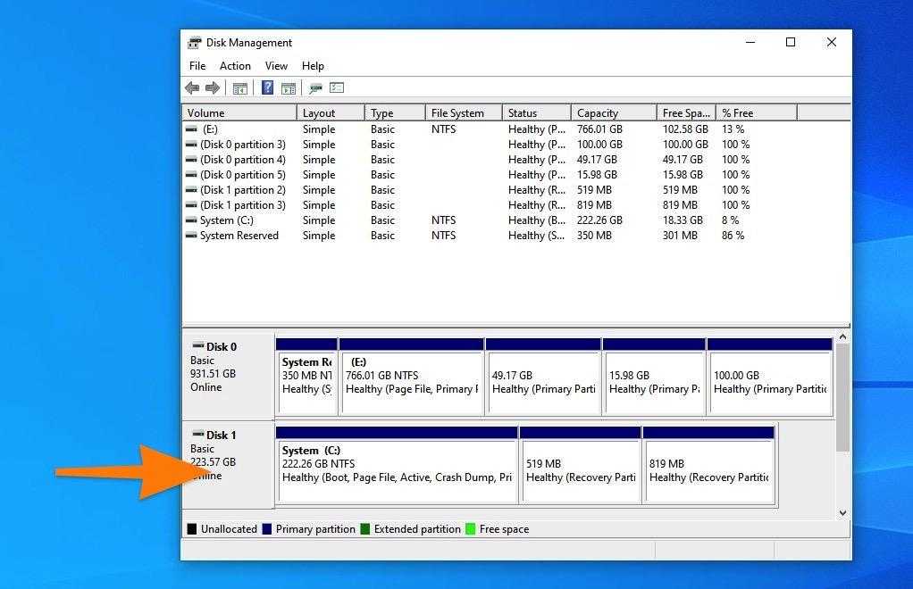Open the View menu
913x589 pixels.
(x=276, y=66)
